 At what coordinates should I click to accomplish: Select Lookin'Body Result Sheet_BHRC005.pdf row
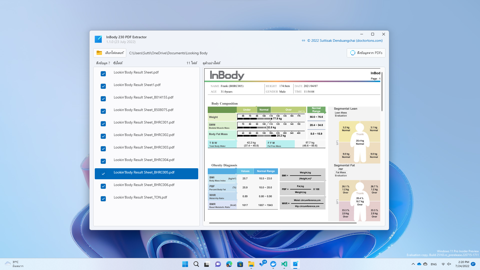point(146,174)
